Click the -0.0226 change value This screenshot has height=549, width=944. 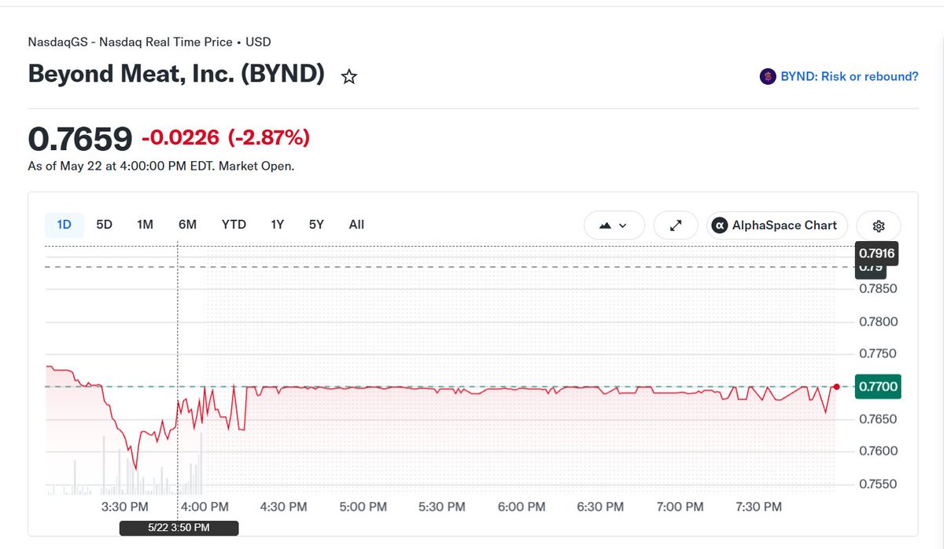coord(182,138)
